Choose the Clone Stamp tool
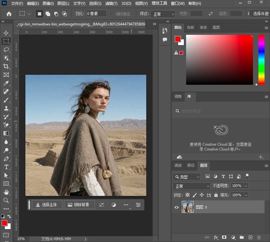The image size is (270, 242). [6, 108]
